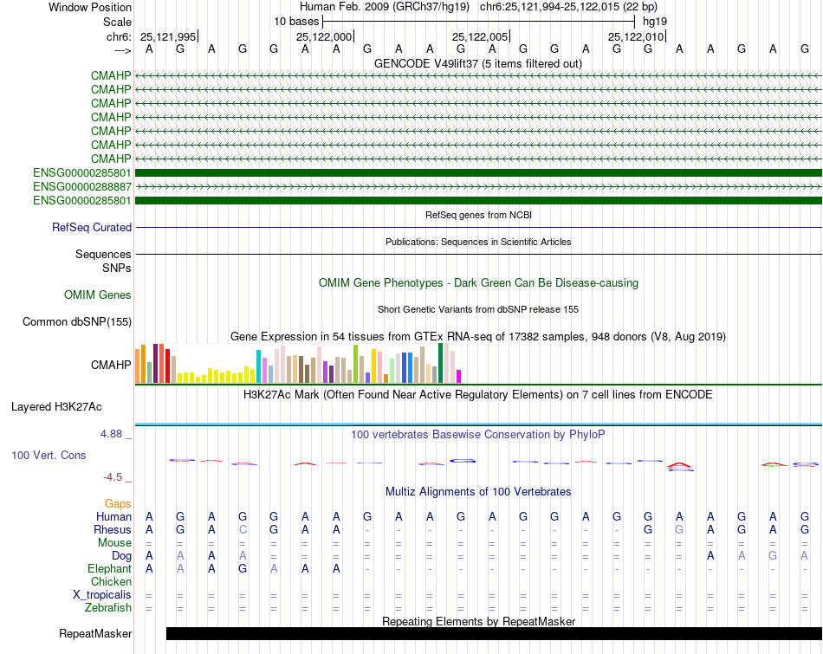Click the Window Position label
This screenshot has width=823, height=654.
click(x=90, y=7)
